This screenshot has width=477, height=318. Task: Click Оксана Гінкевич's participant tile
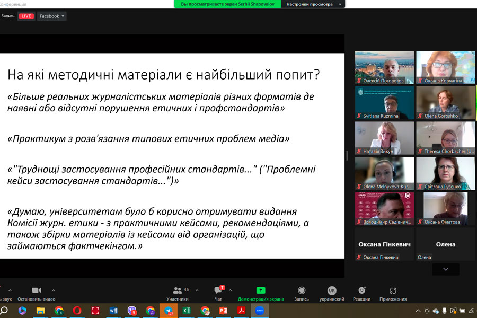[x=384, y=244]
